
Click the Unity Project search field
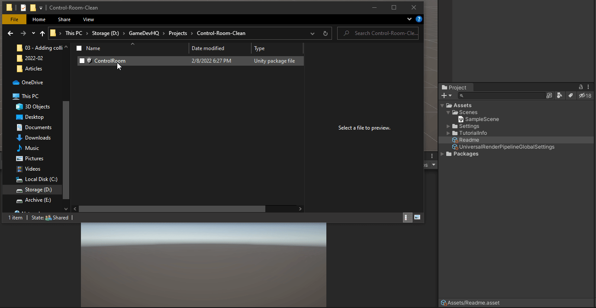(501, 95)
